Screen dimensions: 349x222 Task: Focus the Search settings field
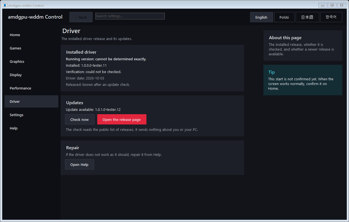pos(130,16)
